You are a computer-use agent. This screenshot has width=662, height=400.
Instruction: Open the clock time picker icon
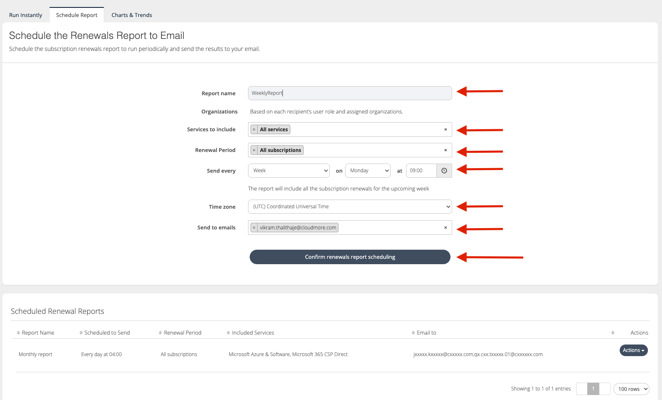pos(444,171)
